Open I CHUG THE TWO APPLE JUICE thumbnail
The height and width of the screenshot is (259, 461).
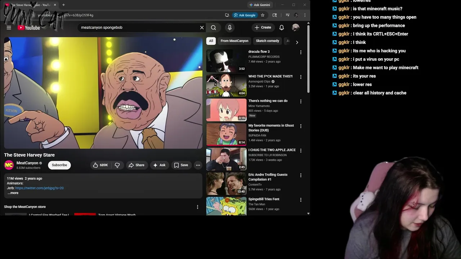click(226, 159)
